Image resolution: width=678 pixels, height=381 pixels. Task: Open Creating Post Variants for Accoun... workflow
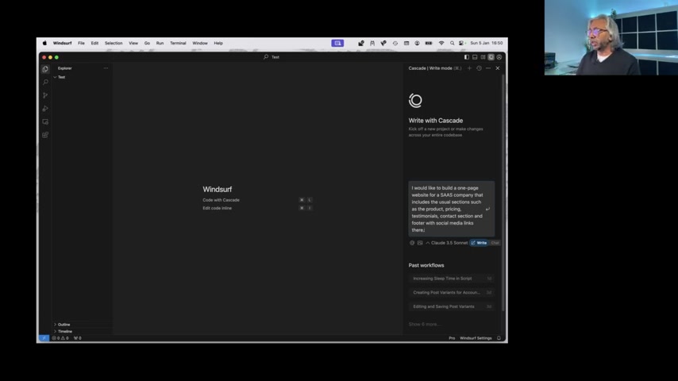(x=452, y=293)
